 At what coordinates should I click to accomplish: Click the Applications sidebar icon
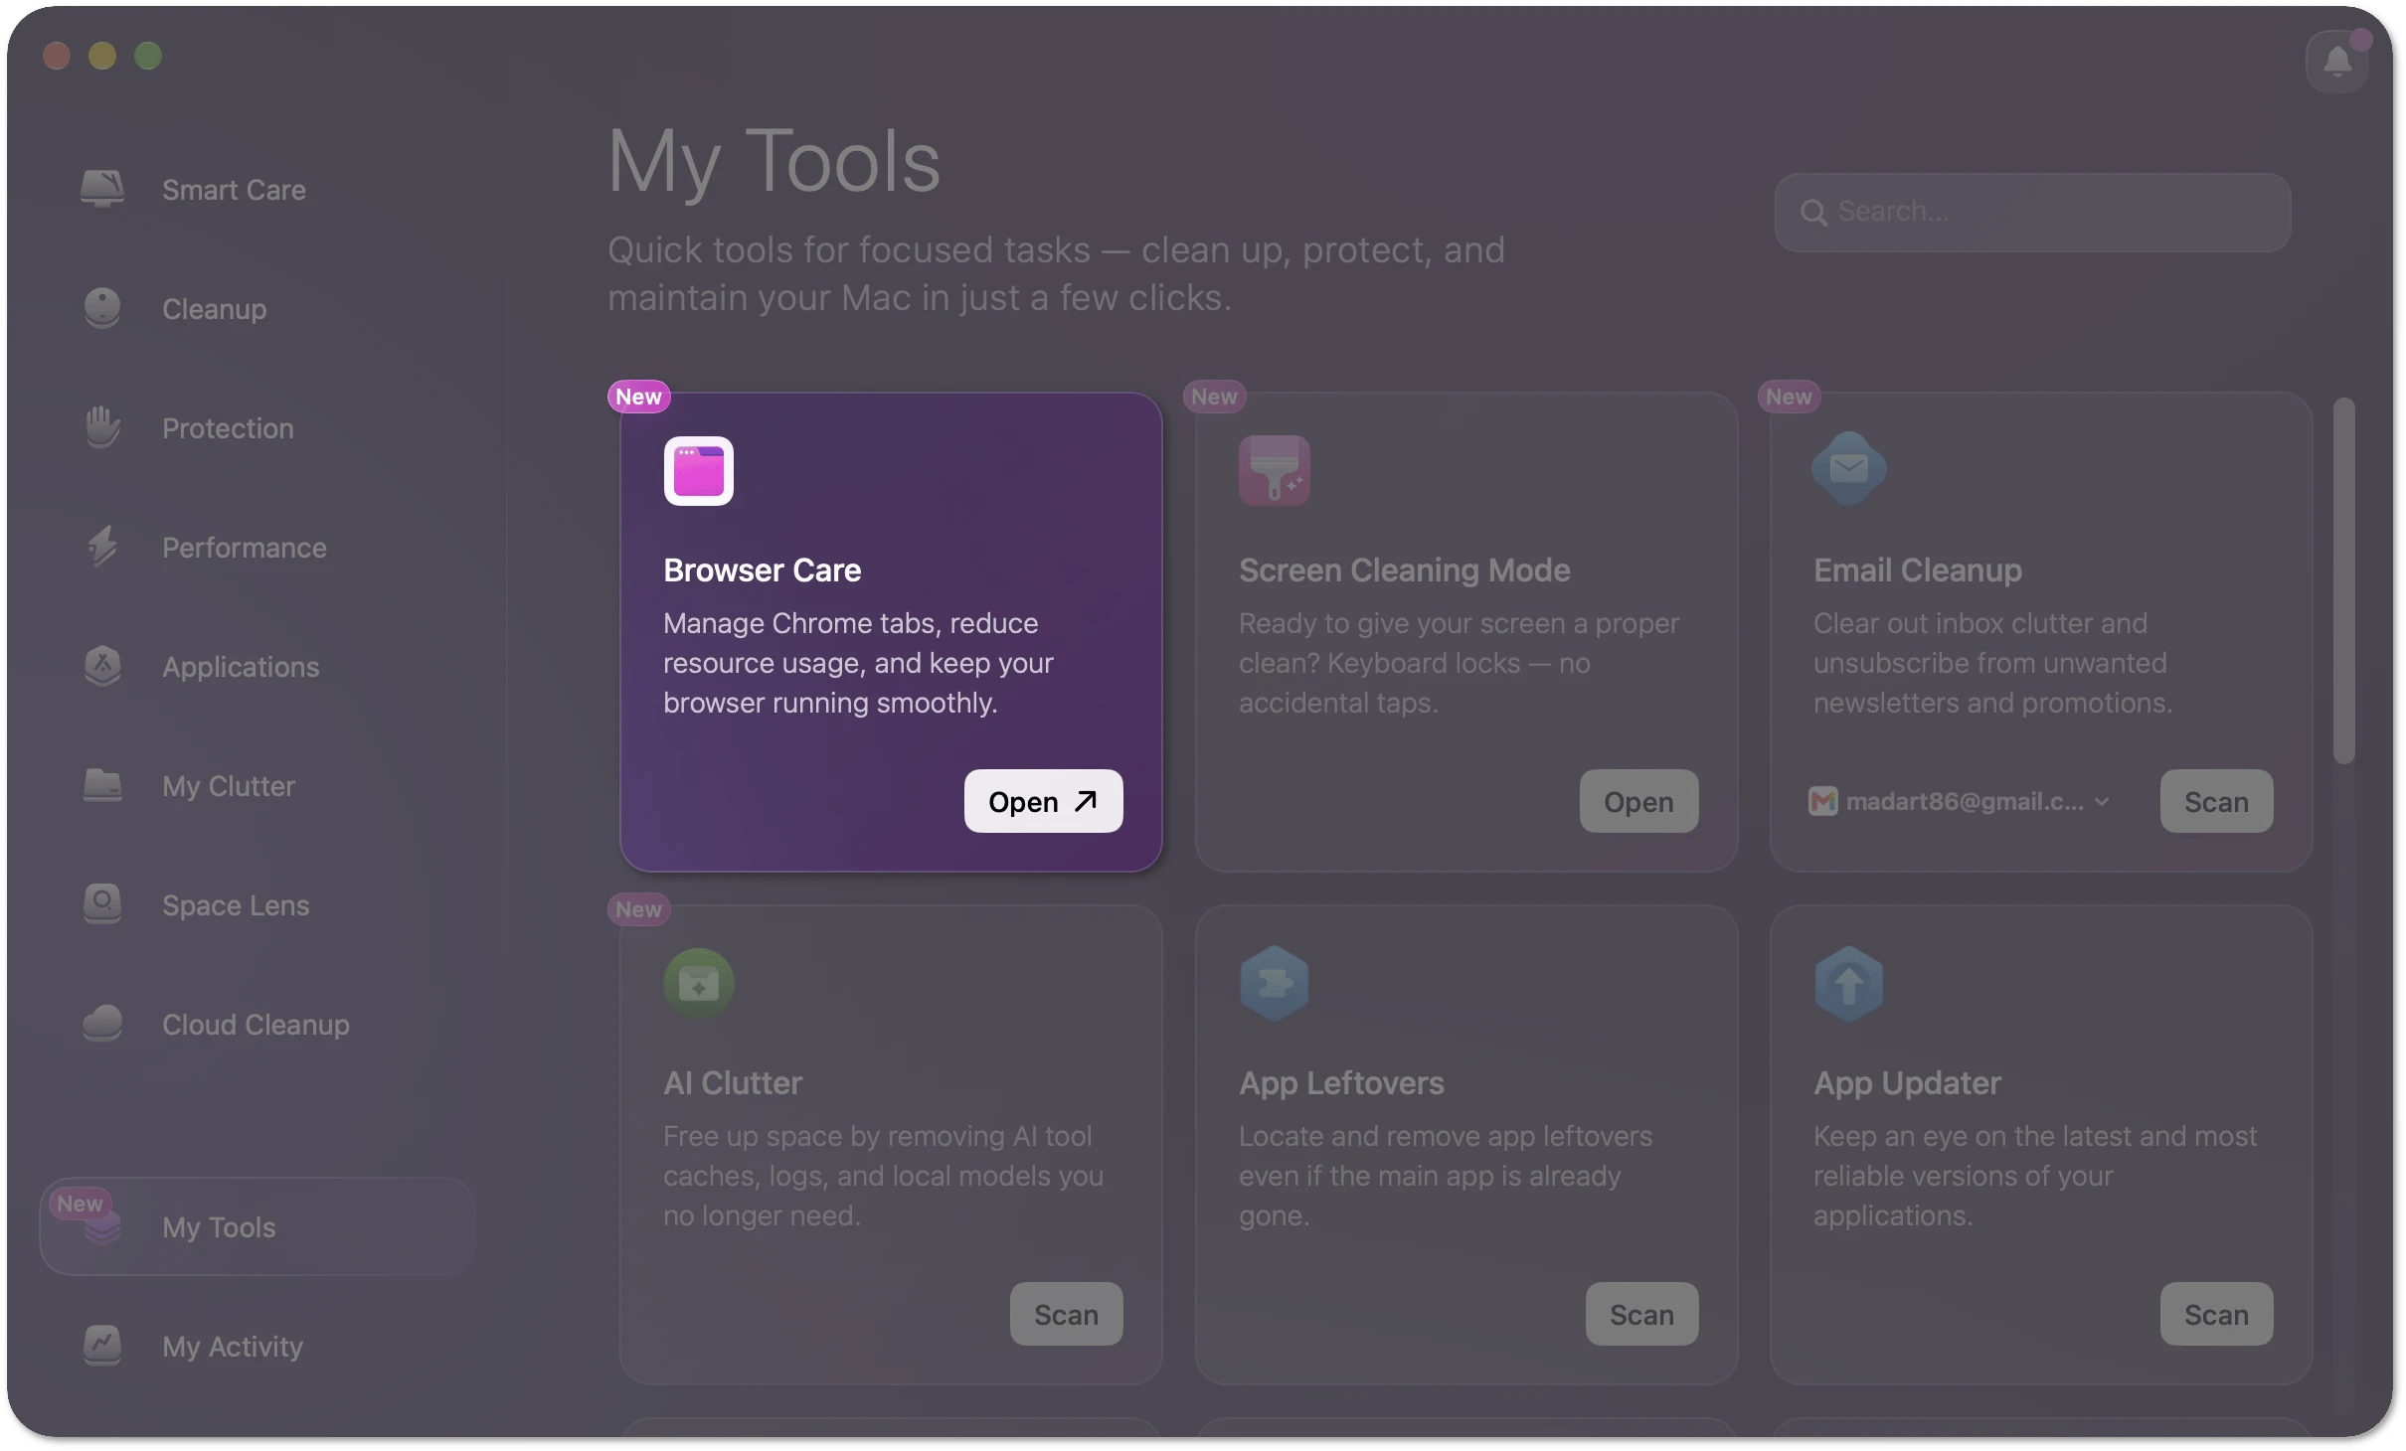pyautogui.click(x=102, y=666)
